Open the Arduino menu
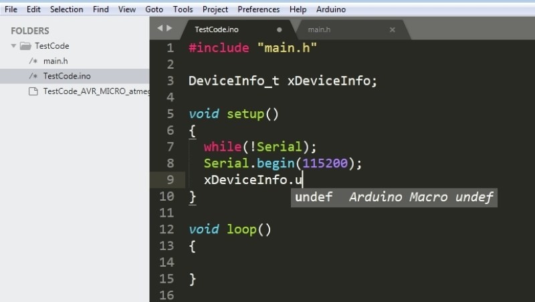Viewport: 535px width, 302px height. [331, 9]
